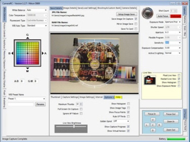Click the white balance color grid

28,53
